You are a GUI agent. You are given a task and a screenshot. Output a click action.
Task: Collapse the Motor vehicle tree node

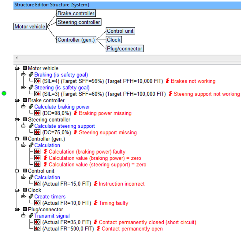[x=17, y=68]
